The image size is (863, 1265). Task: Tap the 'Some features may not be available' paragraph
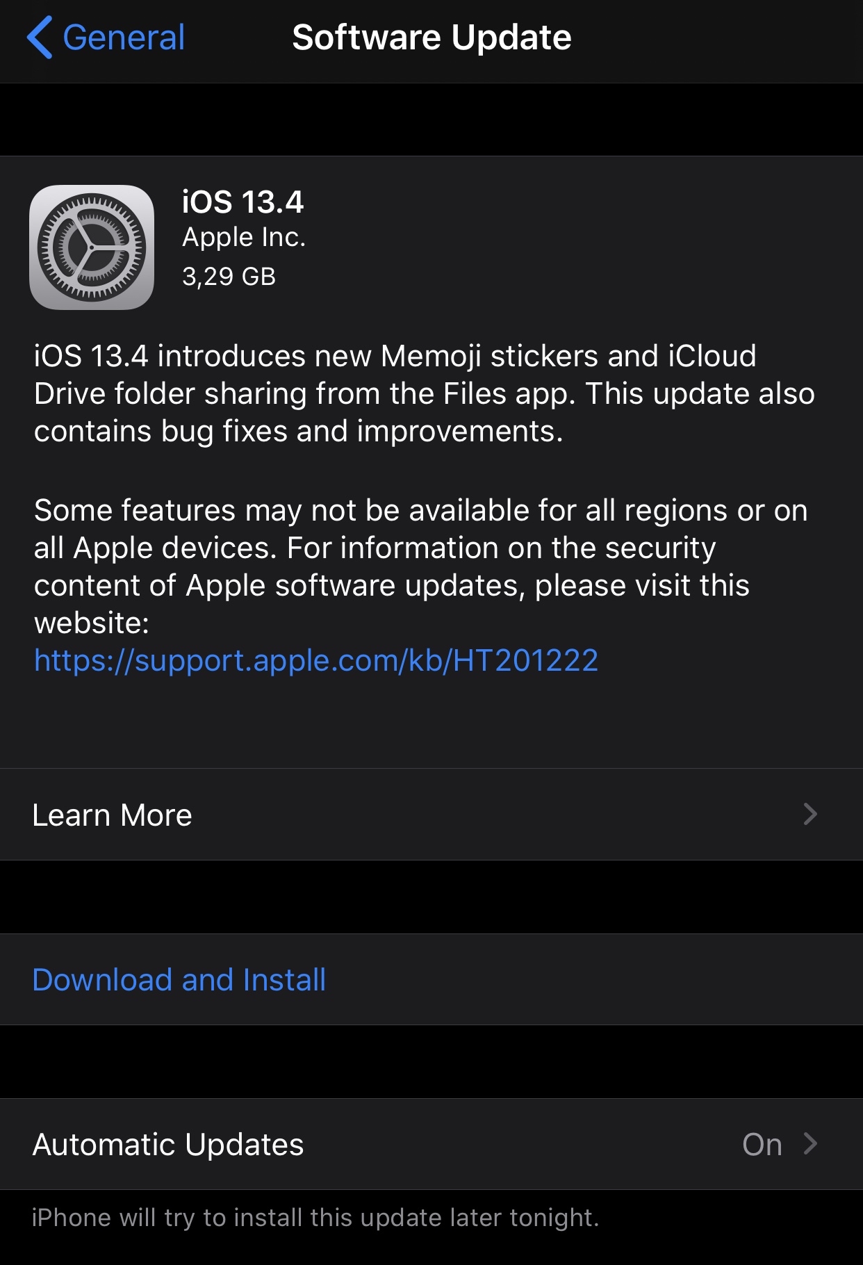pos(421,566)
